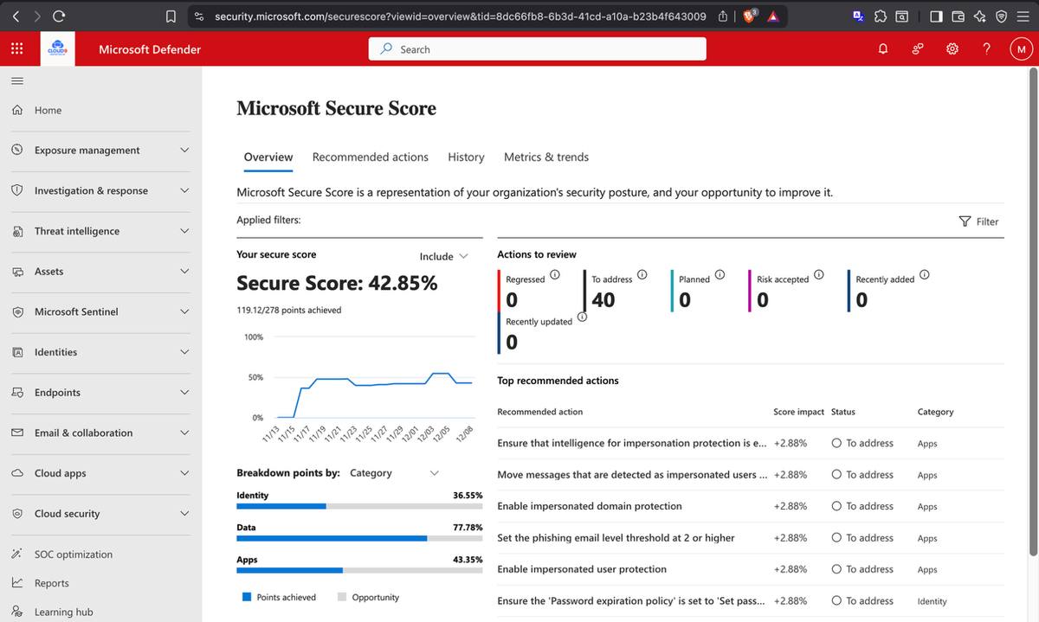The width and height of the screenshot is (1039, 622).
Task: Collapse the navigation hamburger menu
Action: [x=17, y=81]
